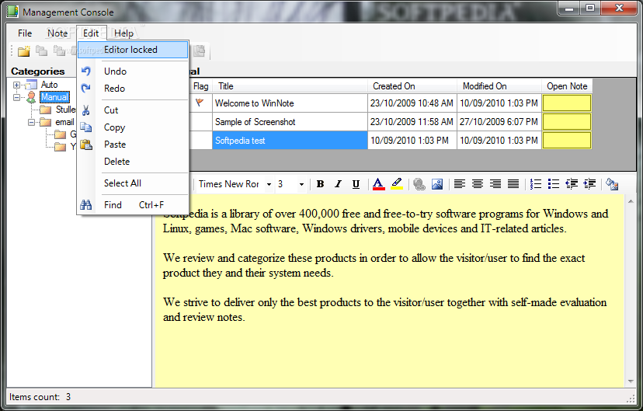Choose Undo from the Edit menu
This screenshot has height=411, width=643.
(x=133, y=71)
